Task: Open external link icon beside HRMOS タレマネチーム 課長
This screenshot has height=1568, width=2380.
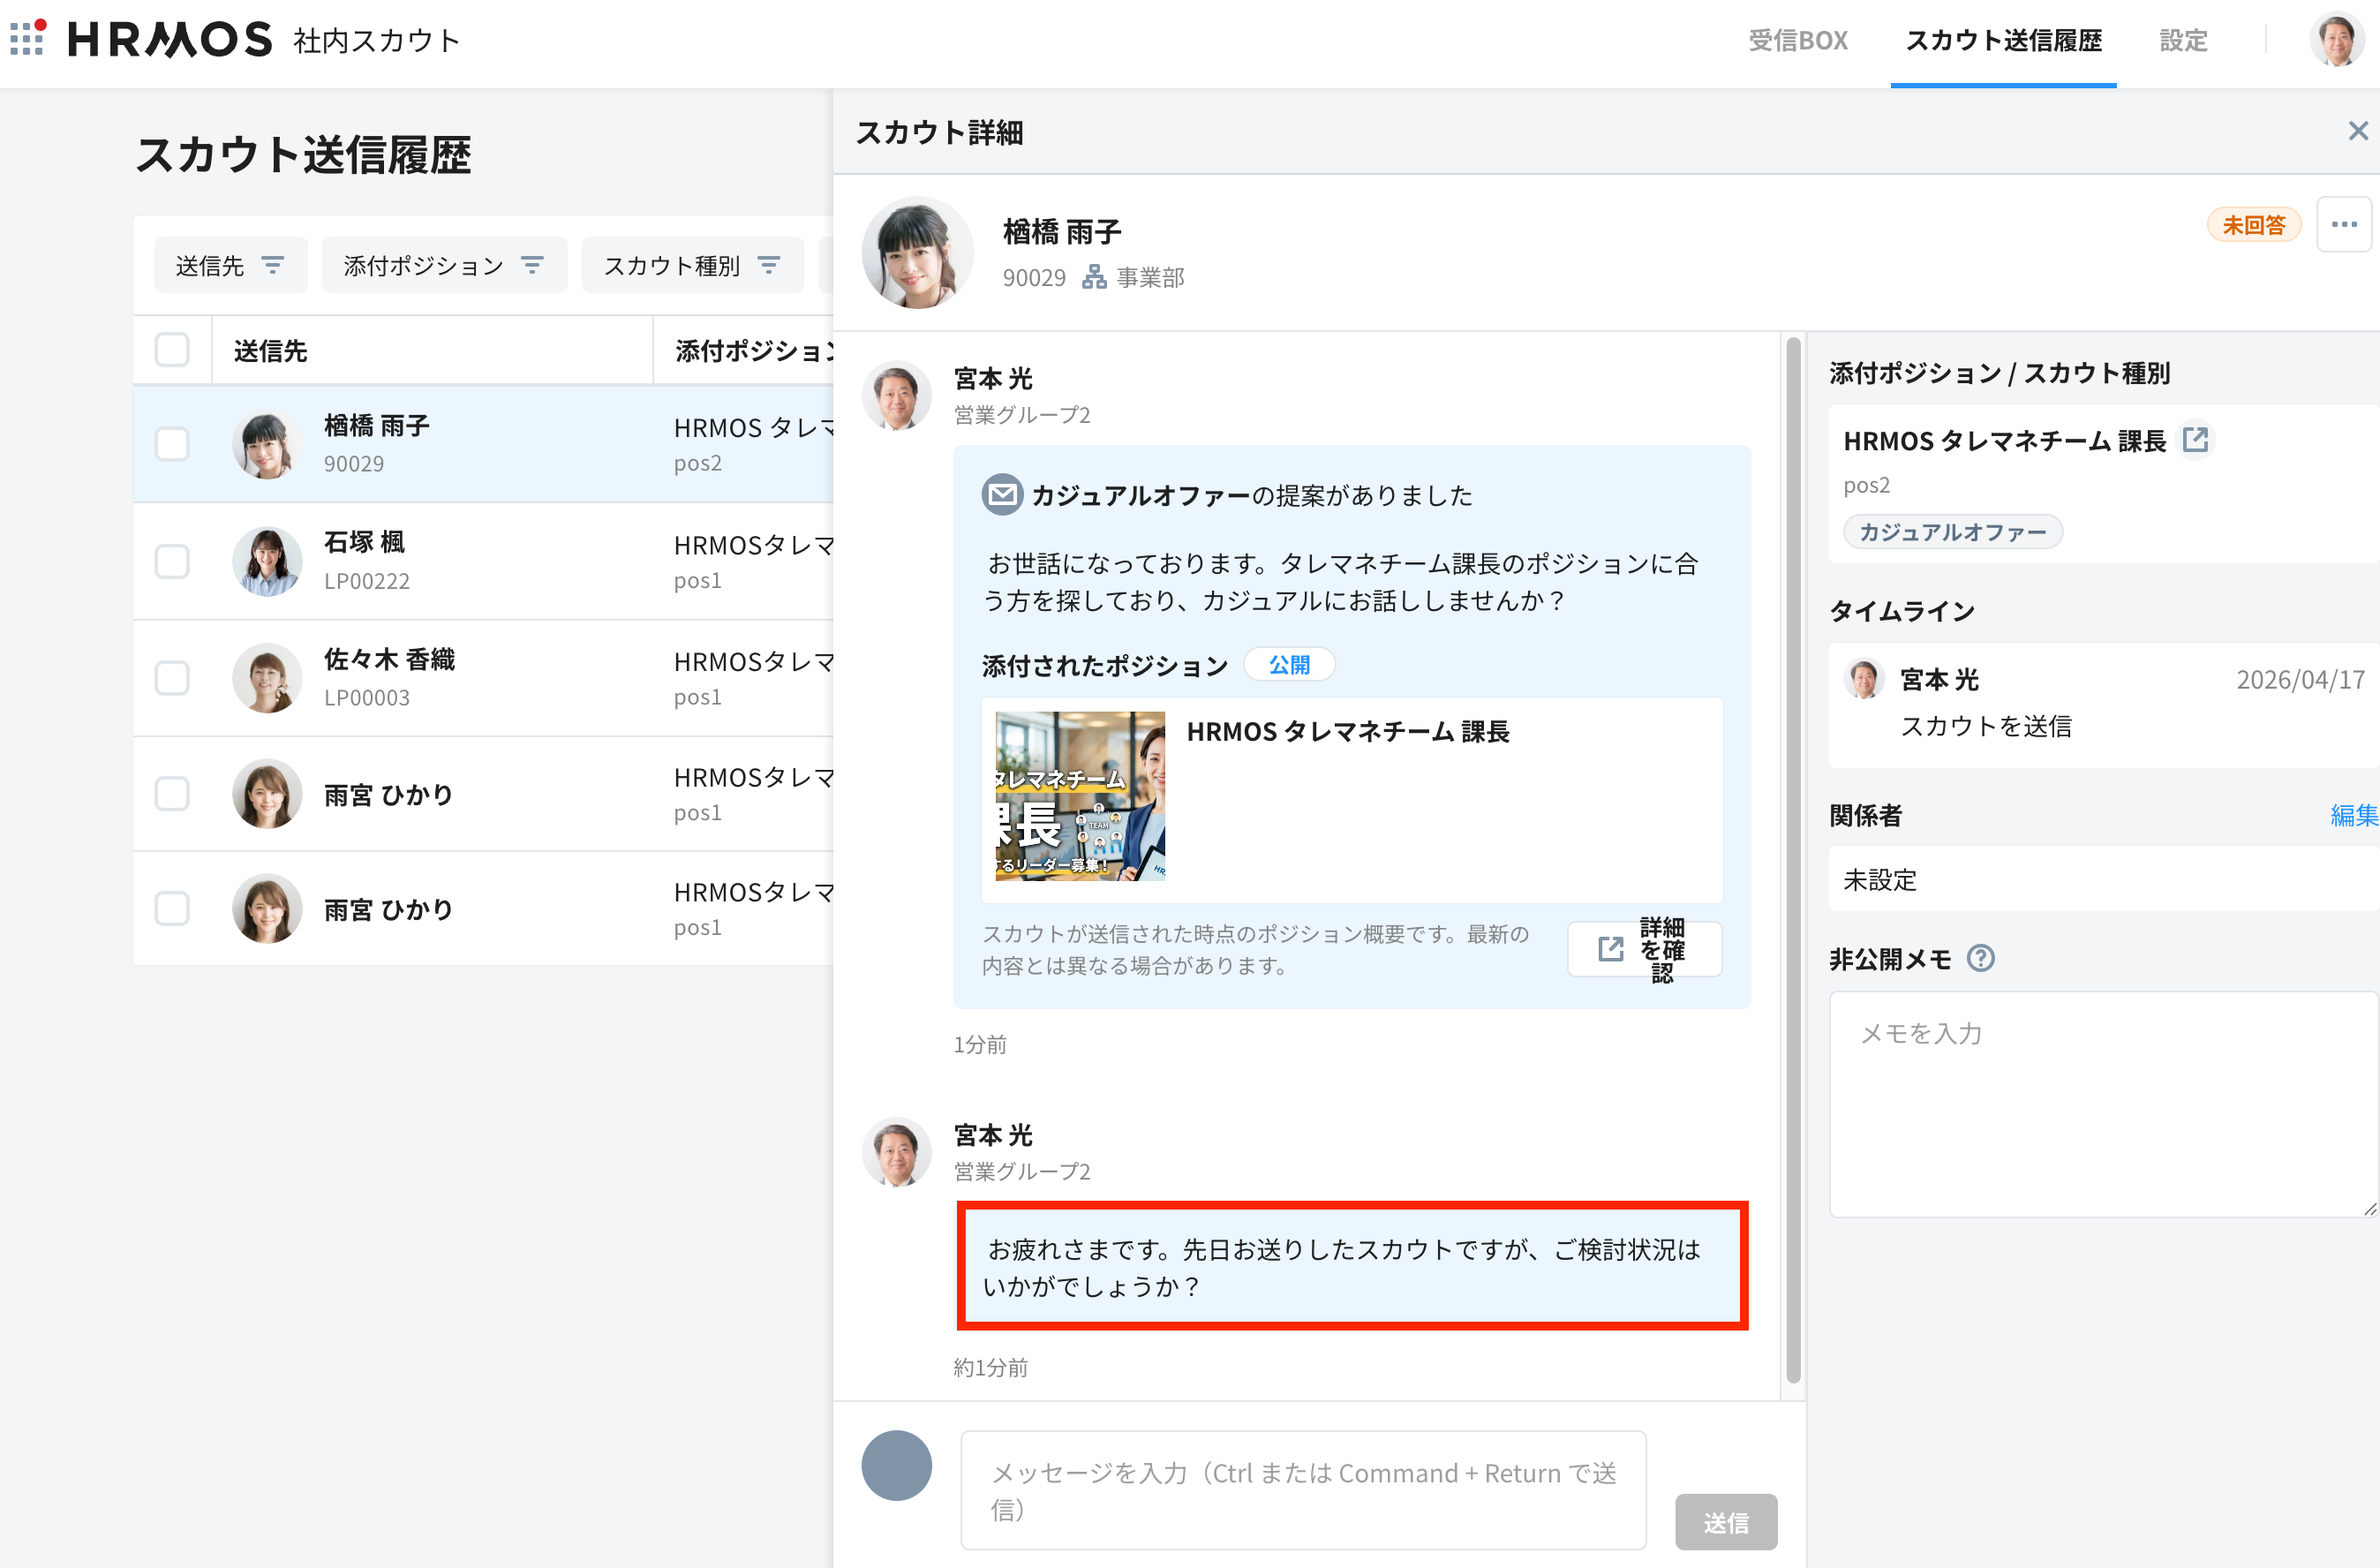Action: point(2196,439)
